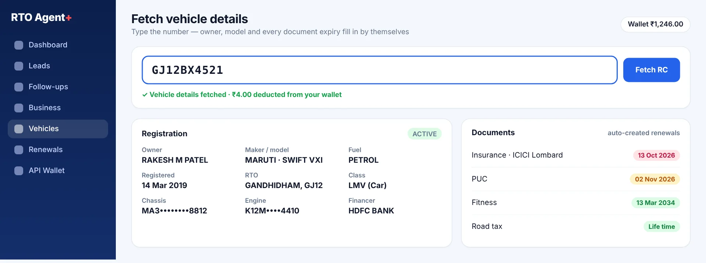706x263 pixels.
Task: Click the Dashboard sidebar icon
Action: pyautogui.click(x=19, y=45)
